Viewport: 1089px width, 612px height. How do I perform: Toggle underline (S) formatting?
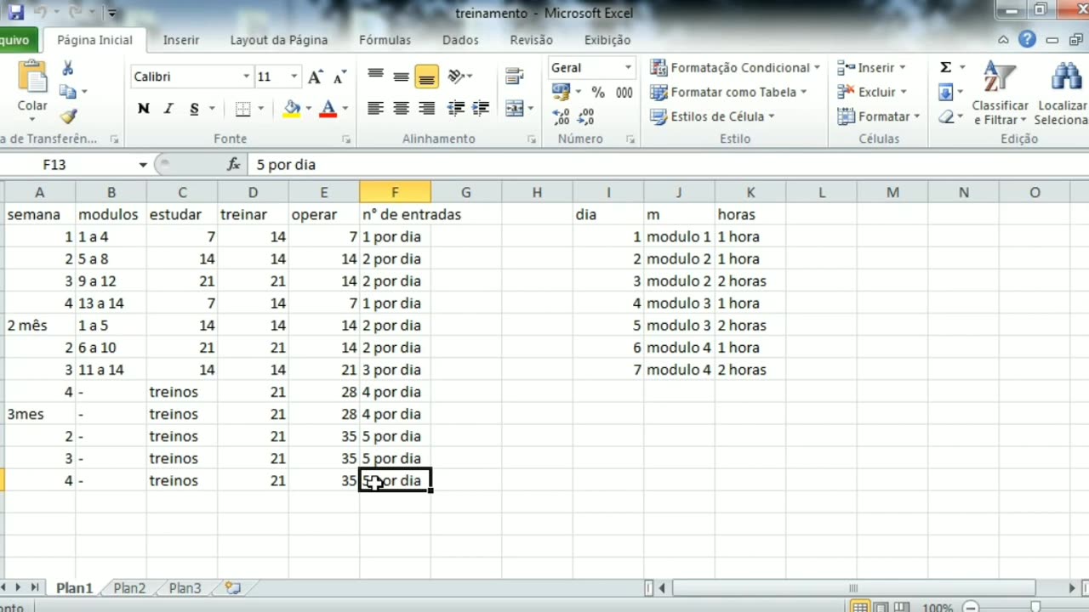194,109
